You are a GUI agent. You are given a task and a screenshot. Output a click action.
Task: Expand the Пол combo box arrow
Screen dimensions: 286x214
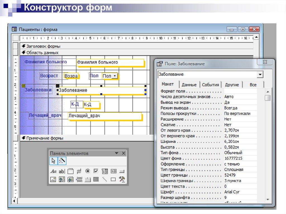[114, 76]
